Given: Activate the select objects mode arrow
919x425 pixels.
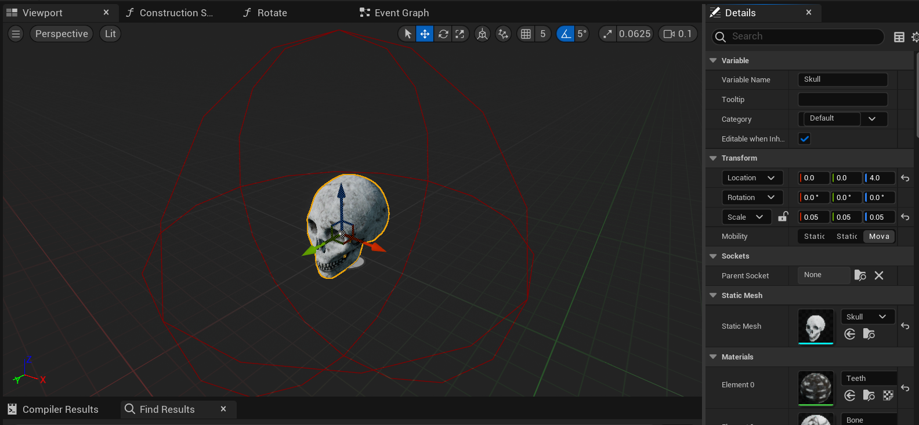Looking at the screenshot, I should (408, 34).
